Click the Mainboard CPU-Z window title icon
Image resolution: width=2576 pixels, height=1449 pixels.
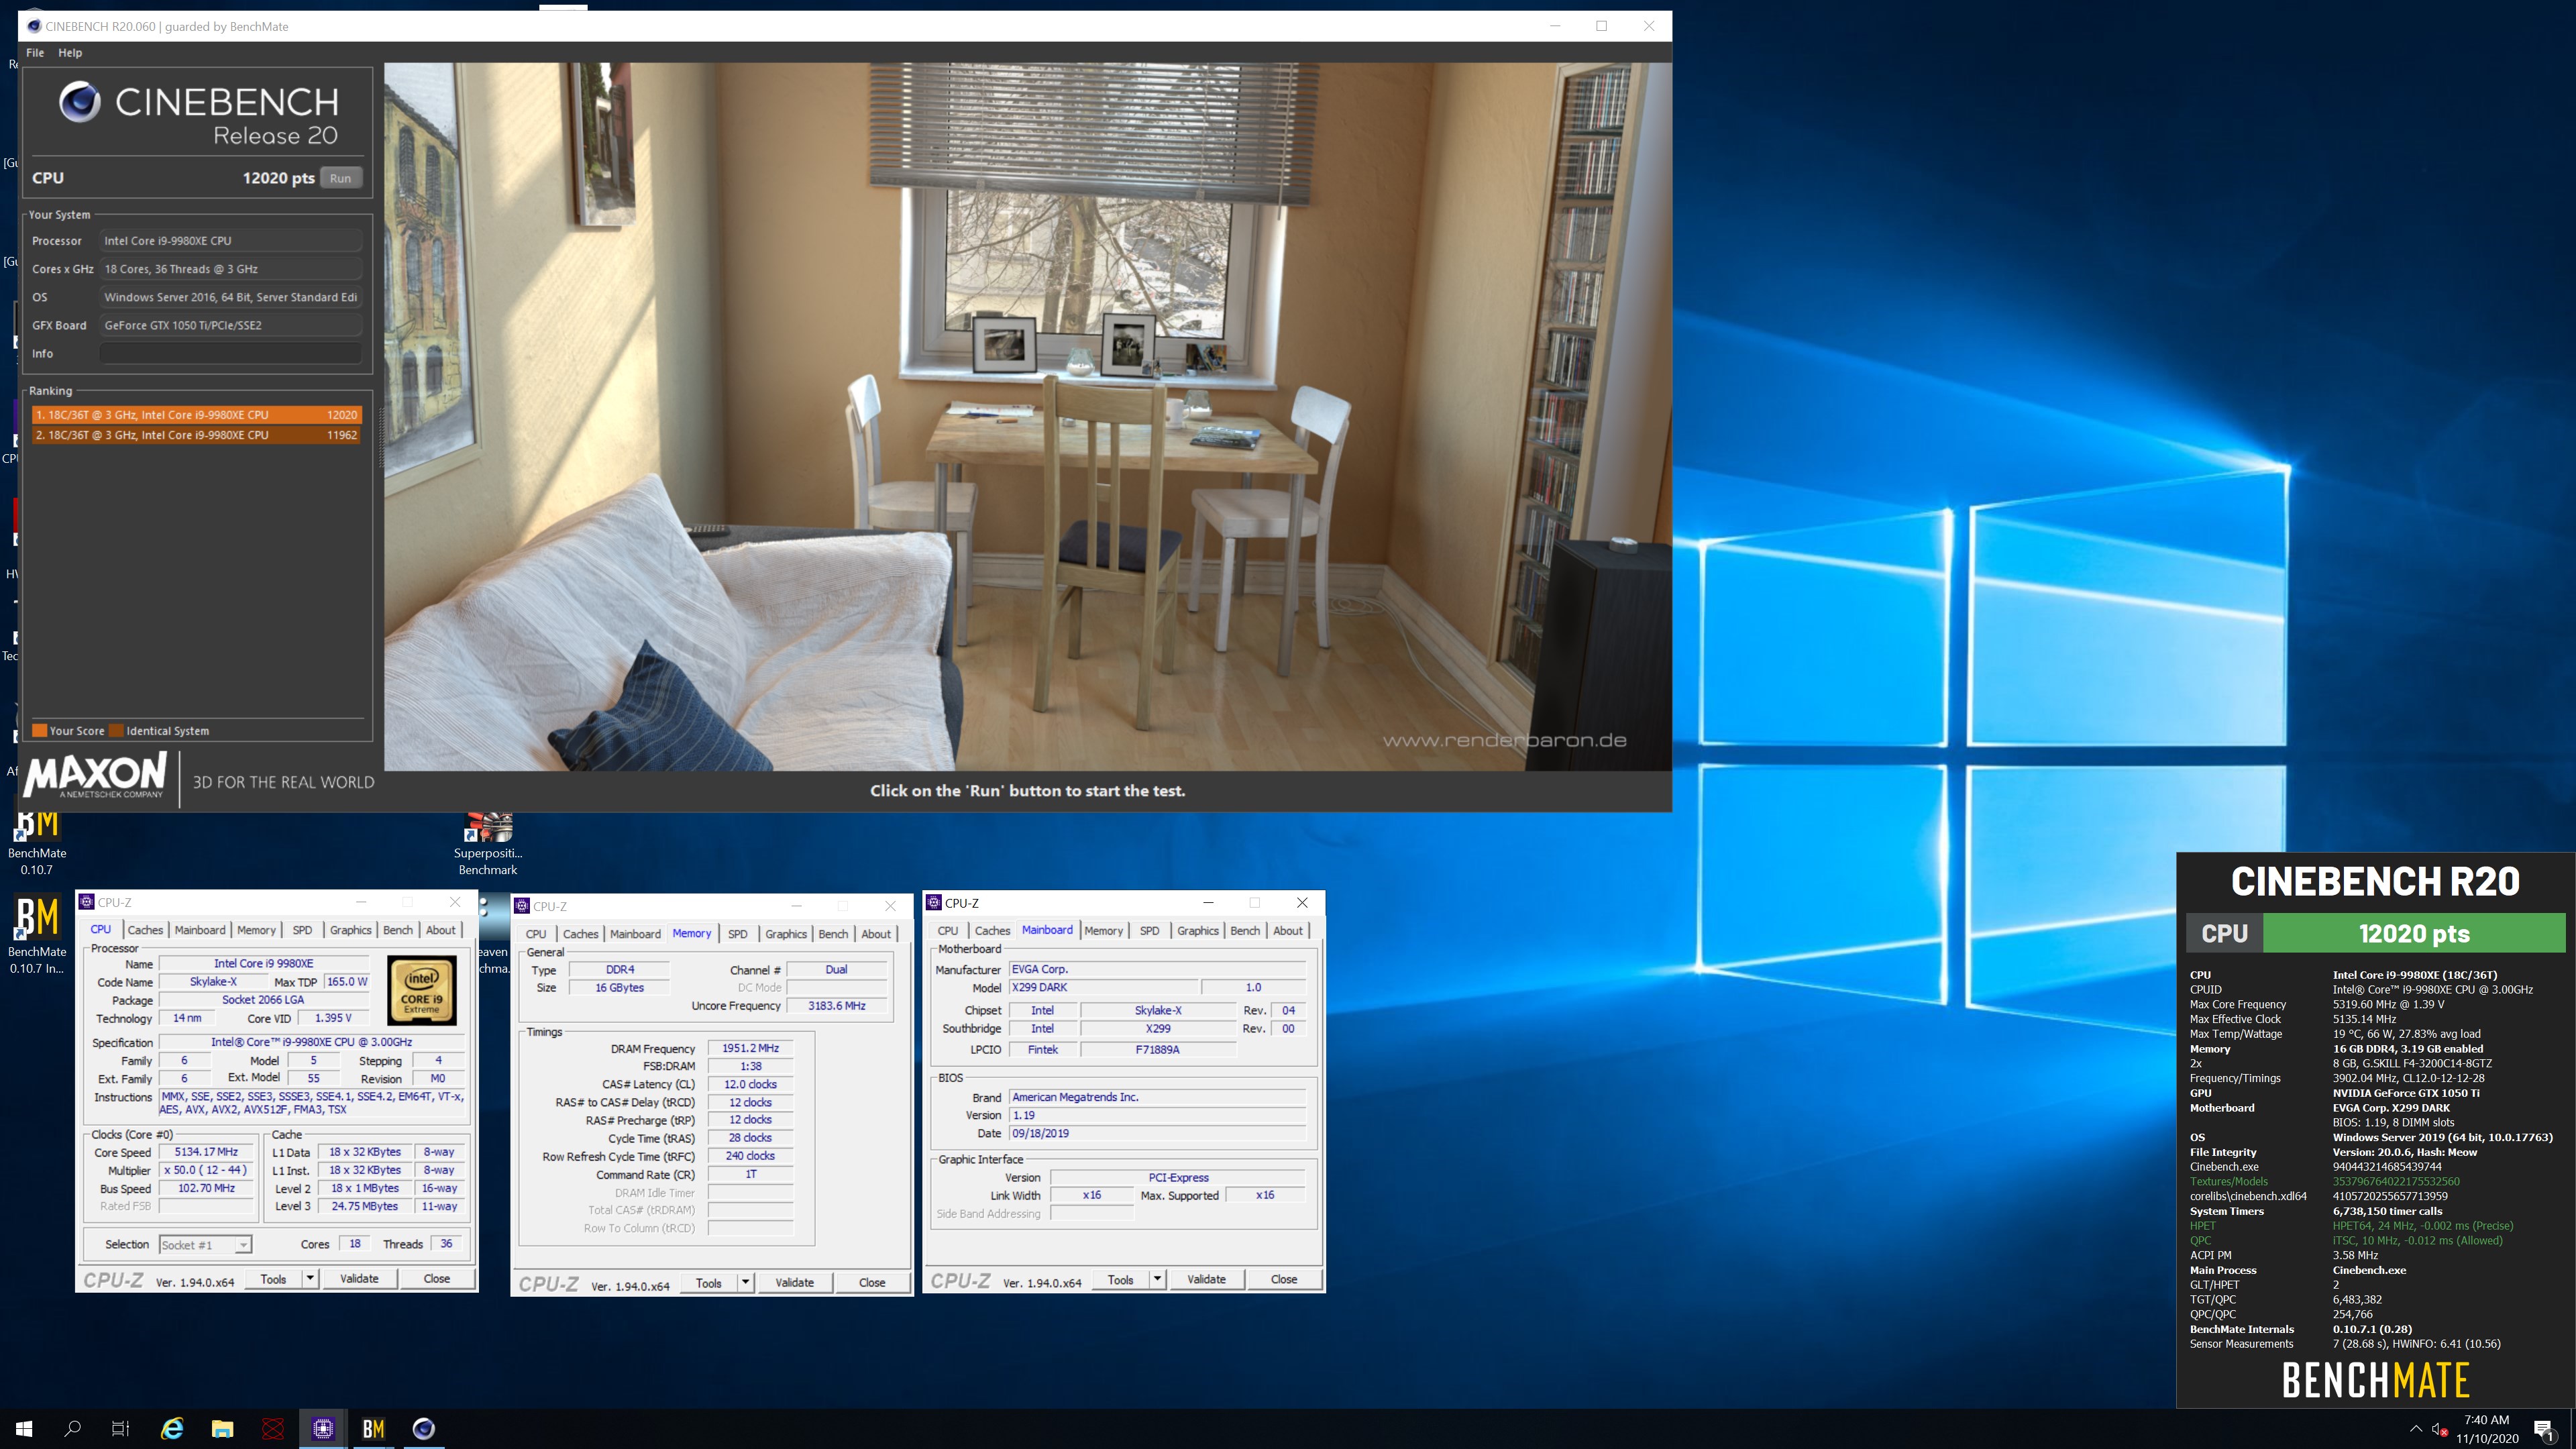[x=934, y=903]
